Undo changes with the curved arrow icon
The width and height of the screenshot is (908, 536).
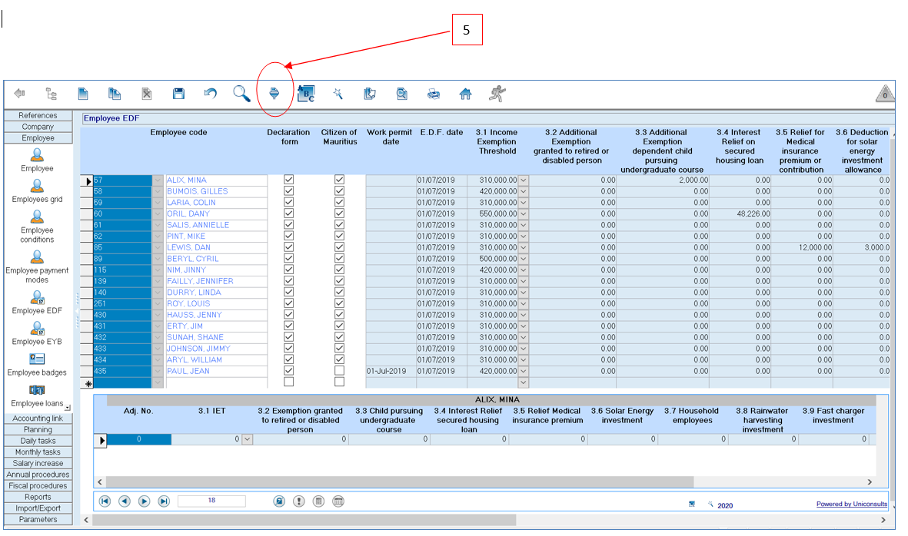(210, 93)
